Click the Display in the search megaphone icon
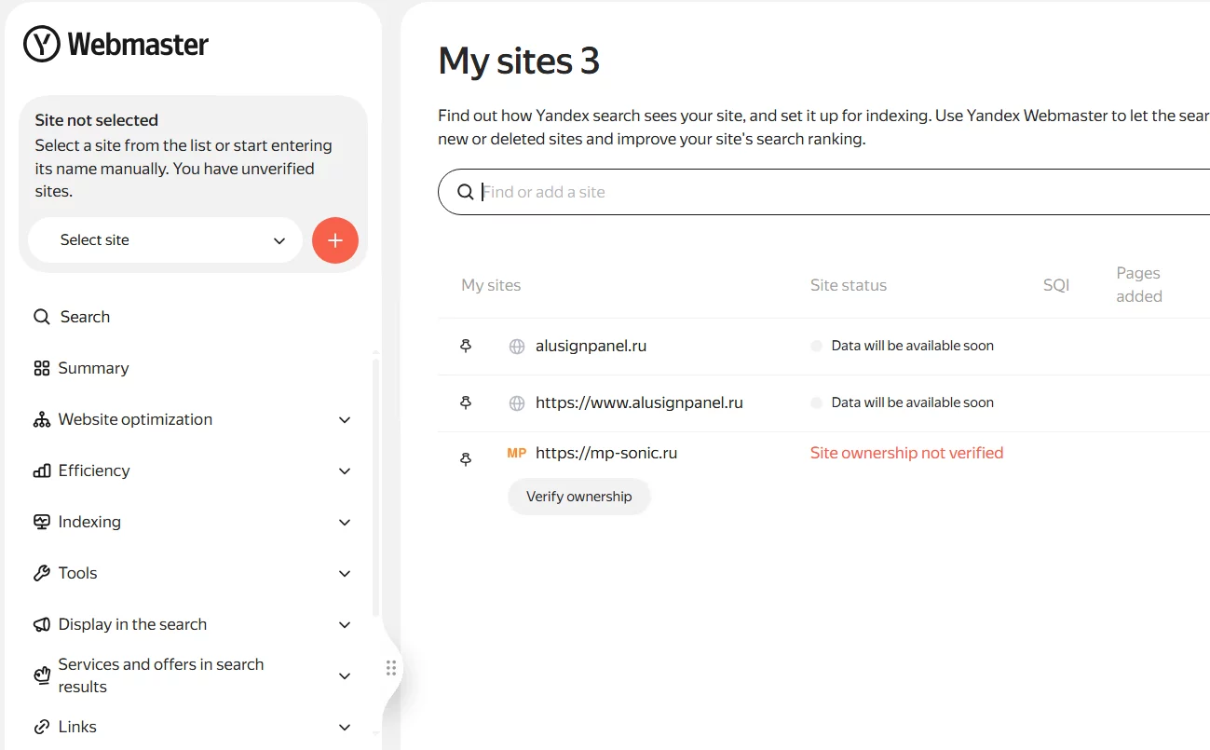The width and height of the screenshot is (1210, 750). point(42,624)
